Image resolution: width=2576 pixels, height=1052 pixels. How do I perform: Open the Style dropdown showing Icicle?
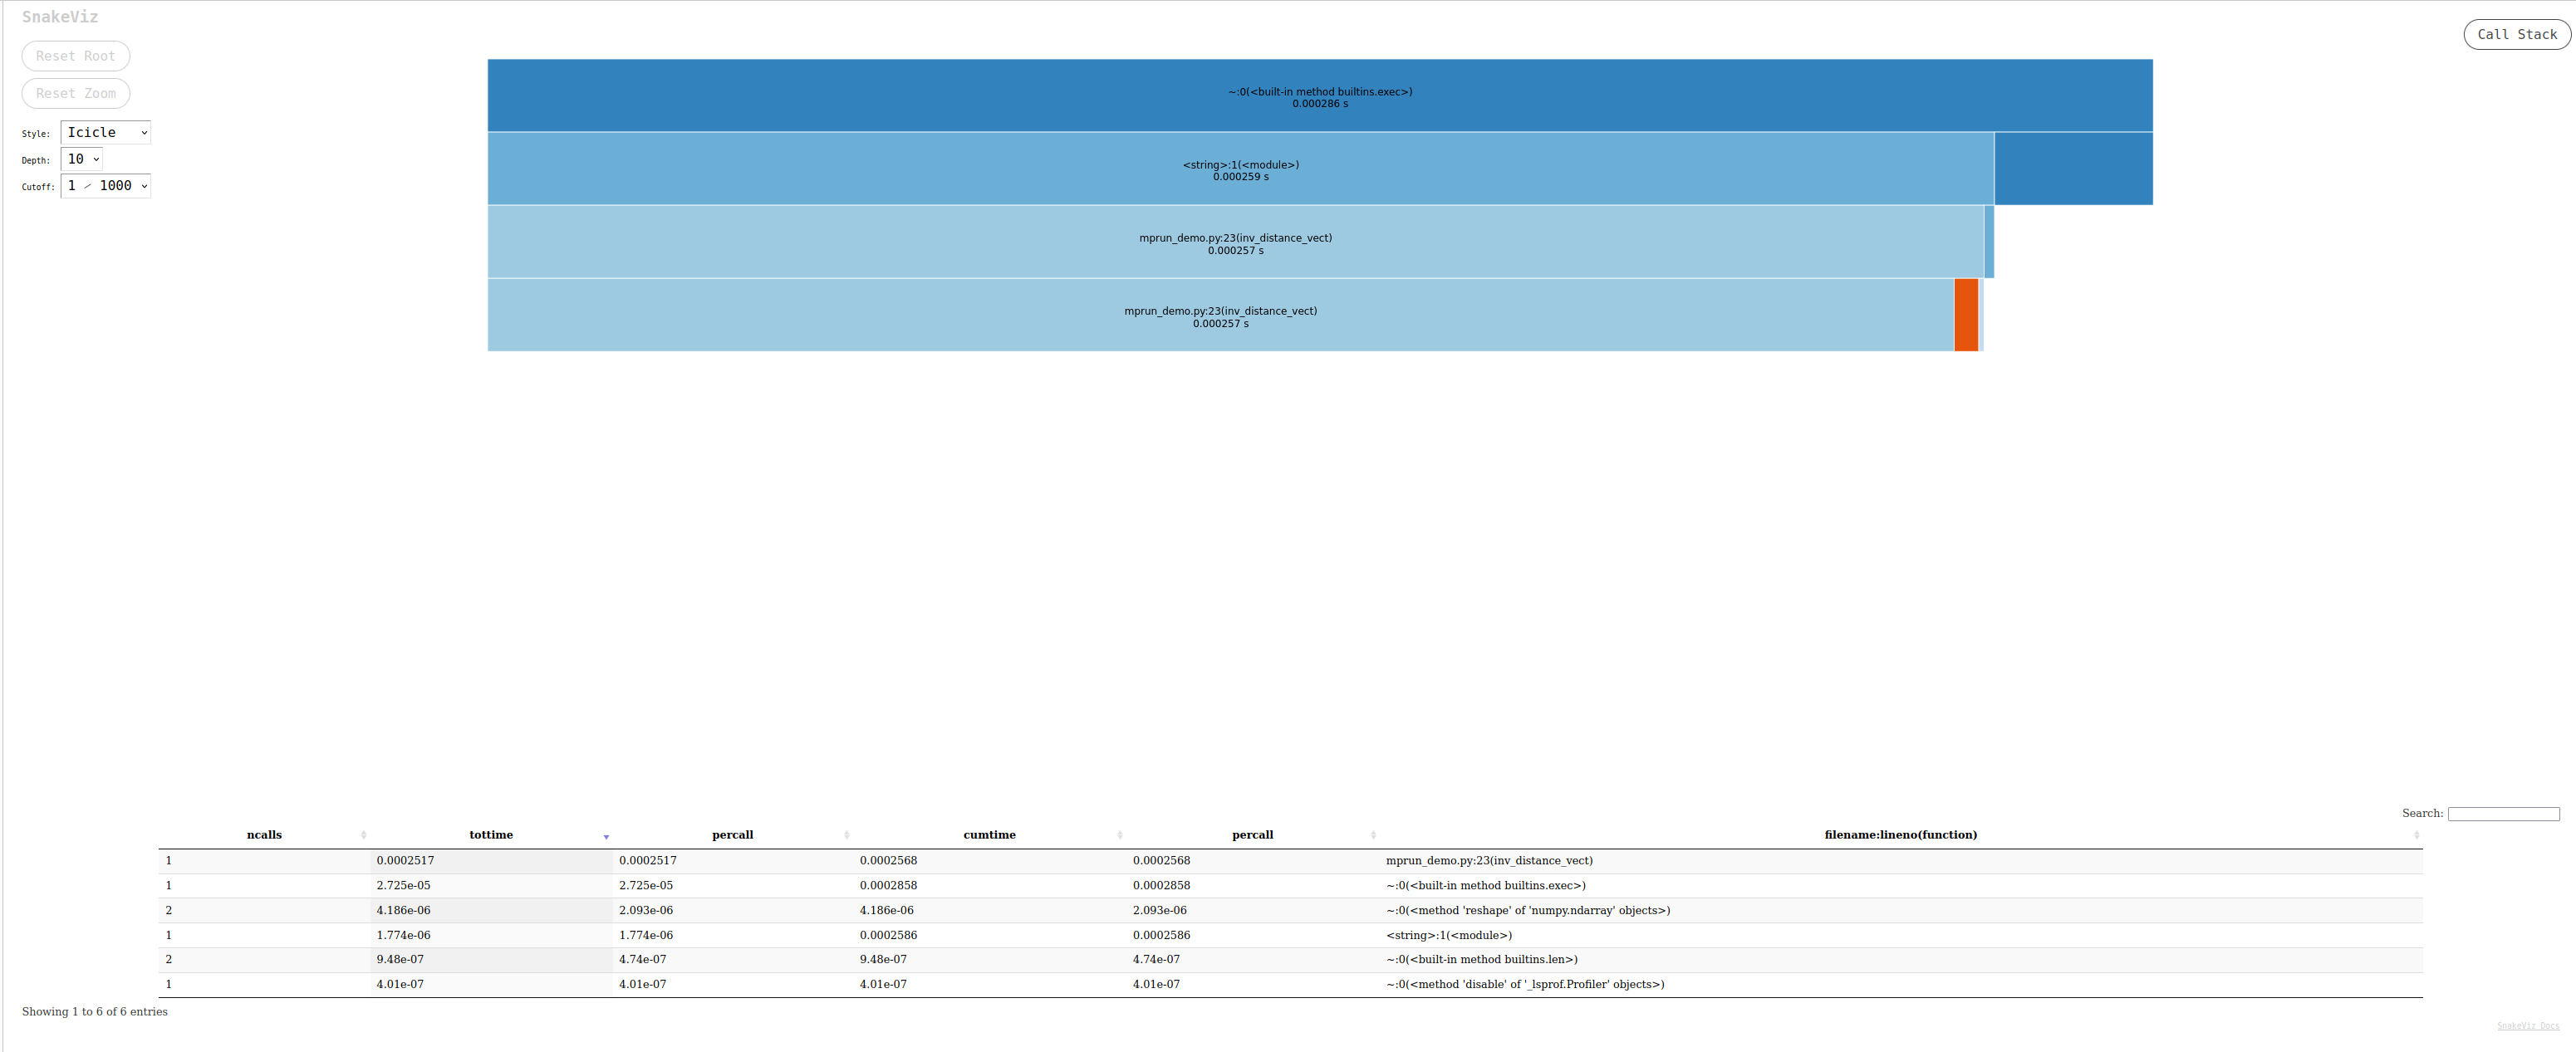(105, 132)
